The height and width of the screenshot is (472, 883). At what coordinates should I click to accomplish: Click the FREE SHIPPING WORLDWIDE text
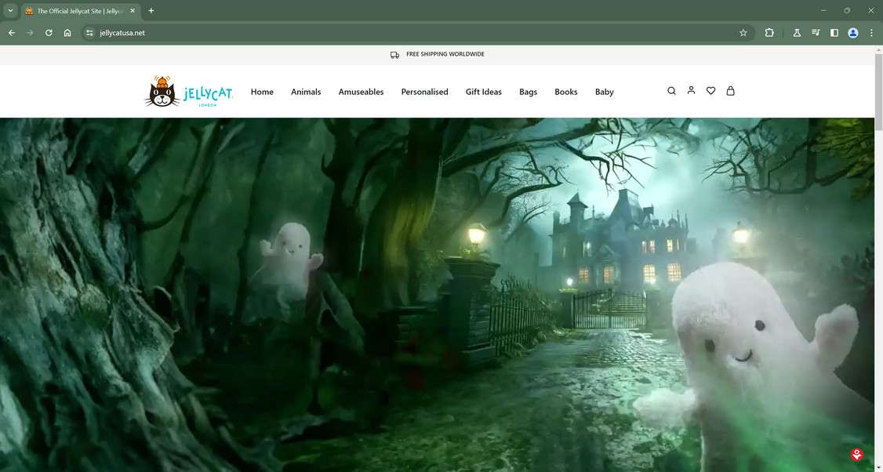click(x=445, y=55)
